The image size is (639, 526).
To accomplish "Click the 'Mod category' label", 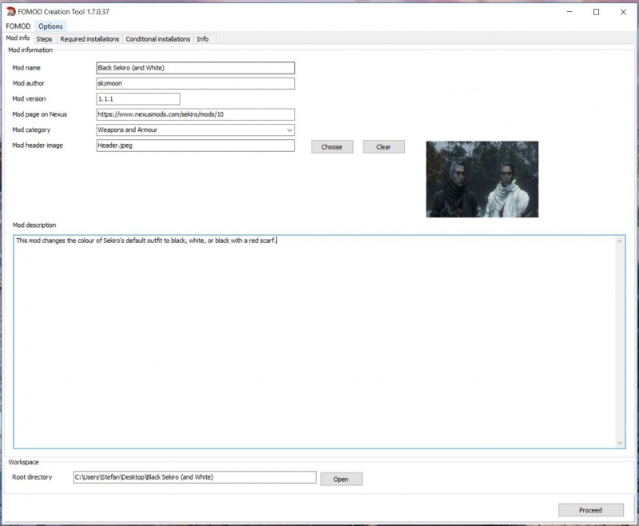I will click(31, 130).
